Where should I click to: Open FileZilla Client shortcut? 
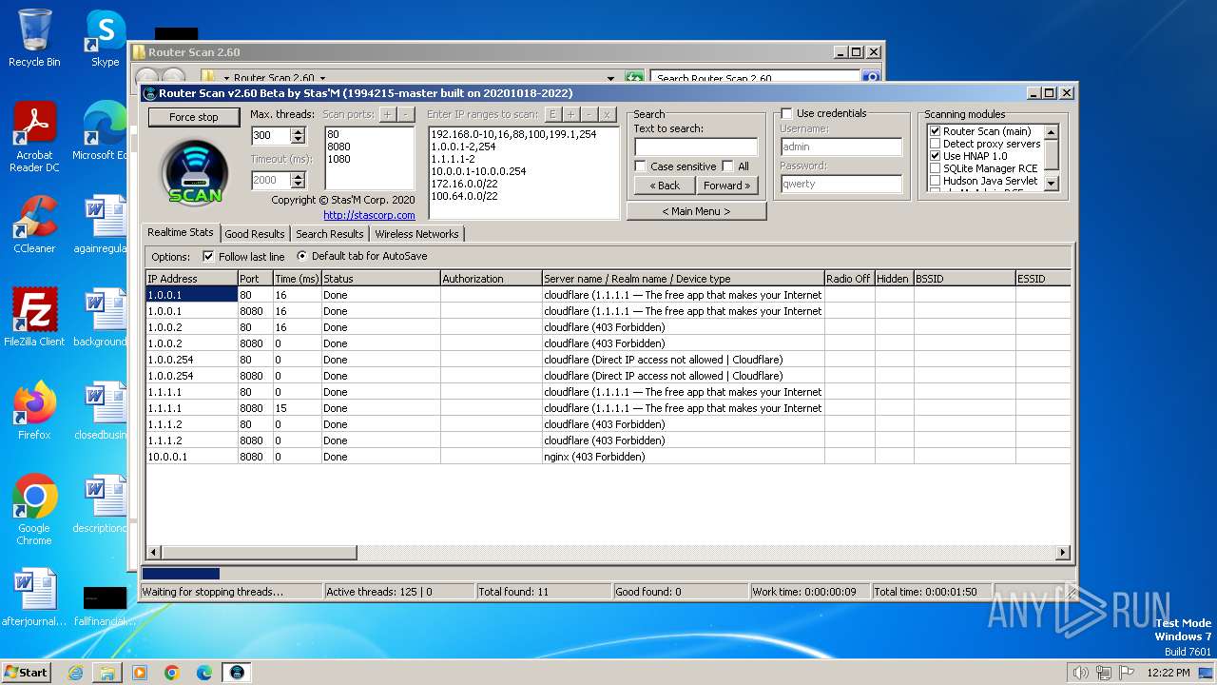tap(34, 318)
